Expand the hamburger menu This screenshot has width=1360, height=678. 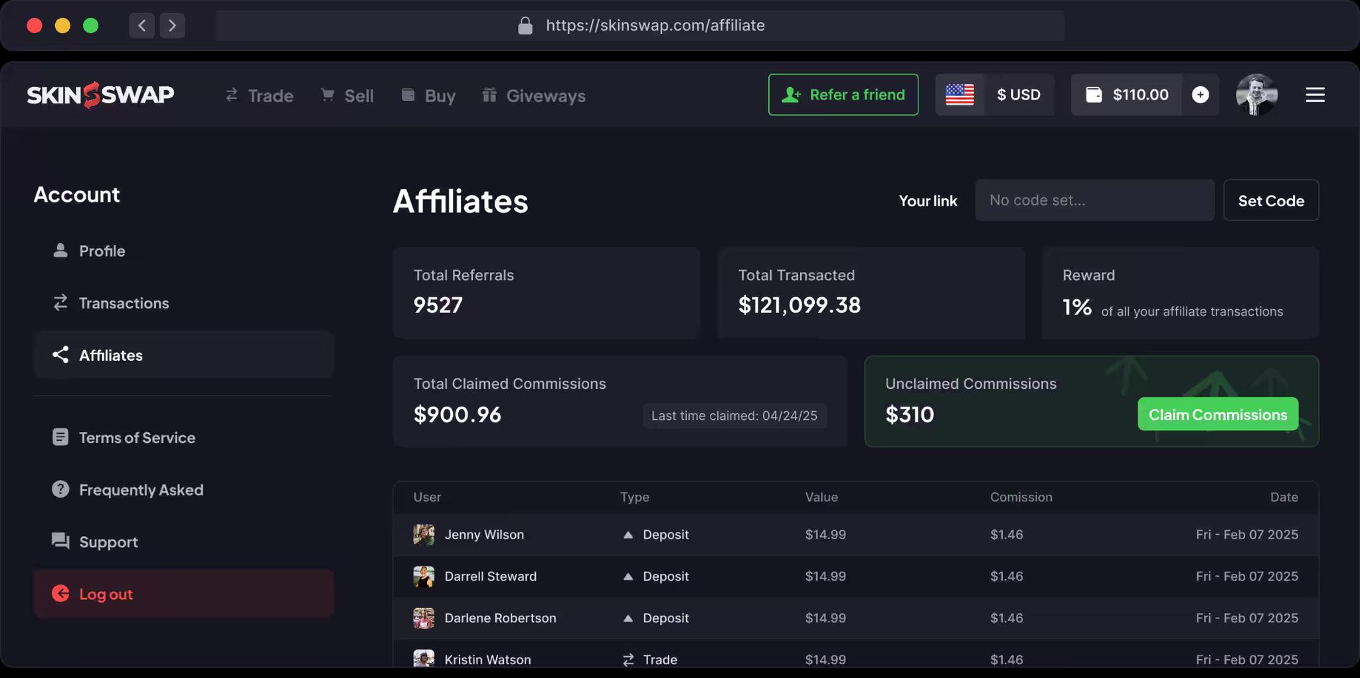pos(1315,94)
